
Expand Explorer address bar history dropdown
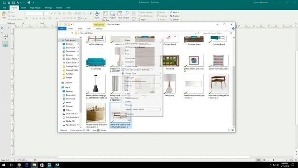196,33
